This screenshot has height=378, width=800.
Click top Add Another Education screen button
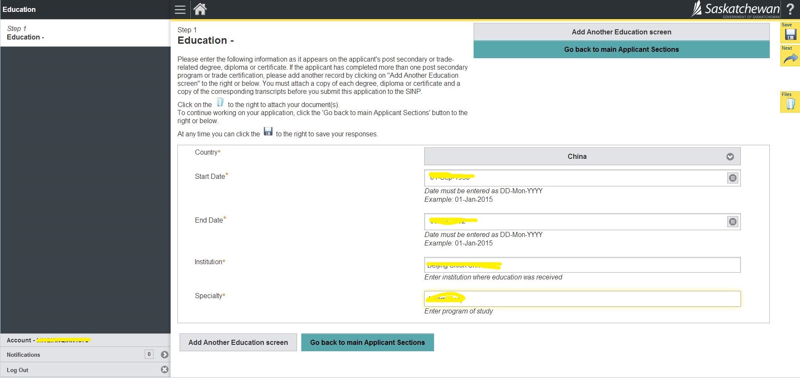pyautogui.click(x=621, y=32)
